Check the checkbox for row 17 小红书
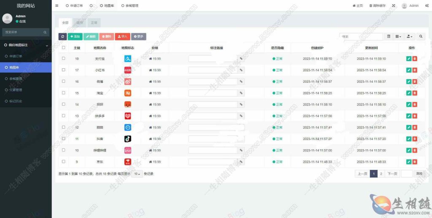This screenshot has width=432, height=218. [x=64, y=70]
